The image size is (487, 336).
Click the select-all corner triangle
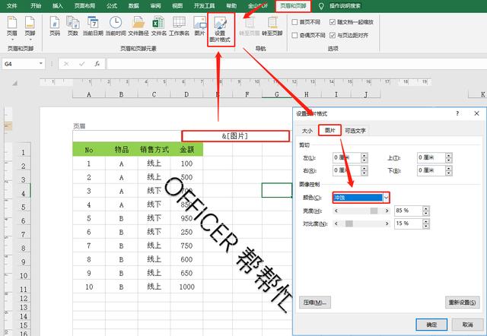click(15, 83)
